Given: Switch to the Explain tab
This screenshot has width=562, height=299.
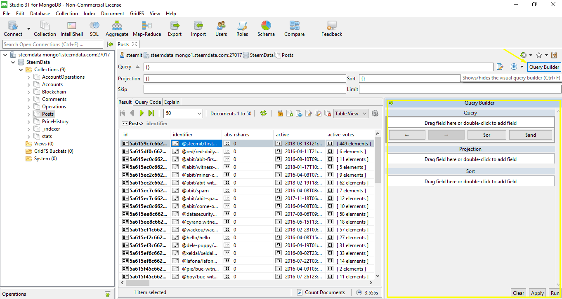Looking at the screenshot, I should point(172,102).
